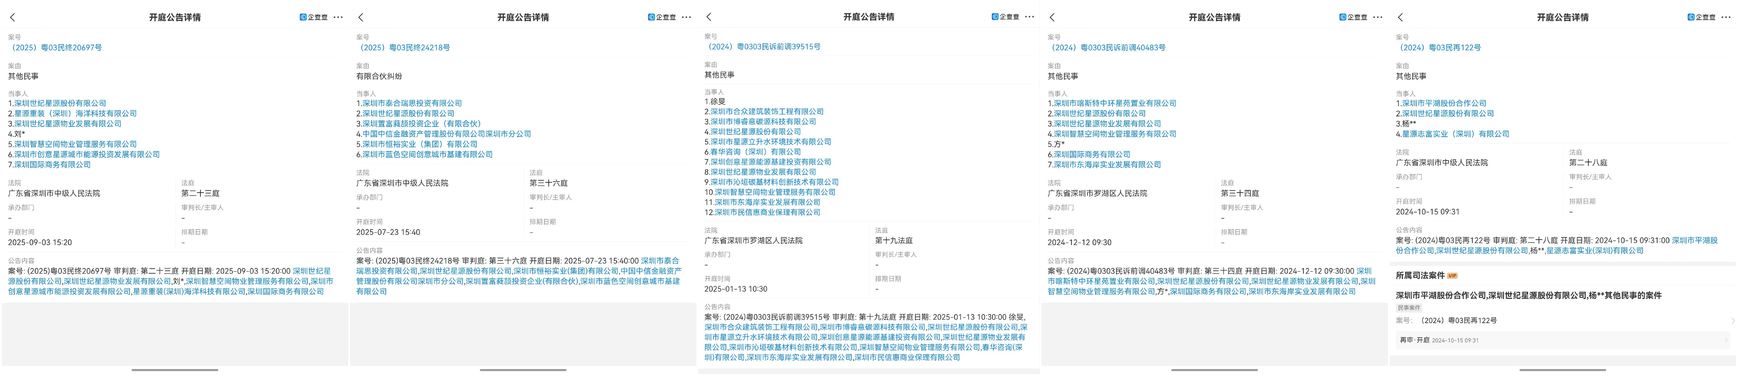Open case number link (2025)粤03民终20697号
Screen dimensions: 1738x376
tap(55, 48)
